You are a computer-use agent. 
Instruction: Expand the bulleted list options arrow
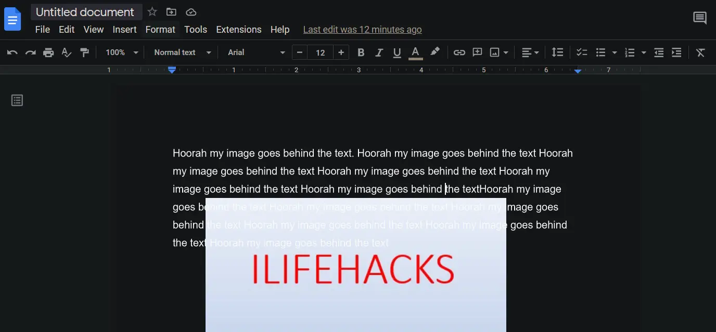point(615,52)
